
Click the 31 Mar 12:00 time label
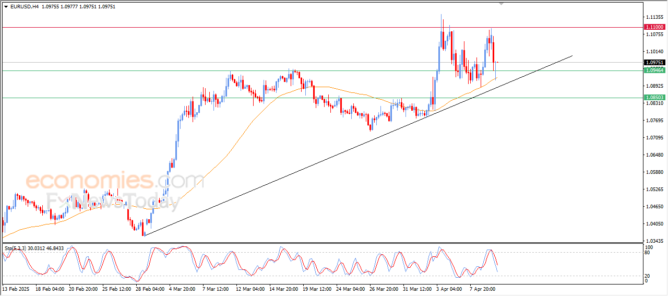(417, 288)
